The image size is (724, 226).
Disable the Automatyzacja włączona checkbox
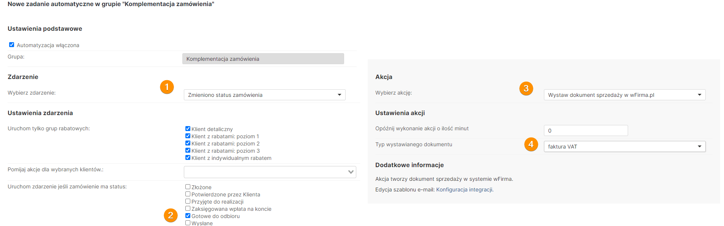(x=12, y=45)
